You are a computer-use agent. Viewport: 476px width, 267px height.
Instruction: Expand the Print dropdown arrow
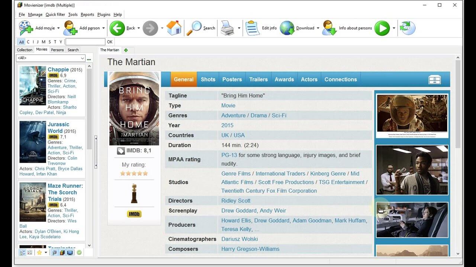pyautogui.click(x=239, y=28)
